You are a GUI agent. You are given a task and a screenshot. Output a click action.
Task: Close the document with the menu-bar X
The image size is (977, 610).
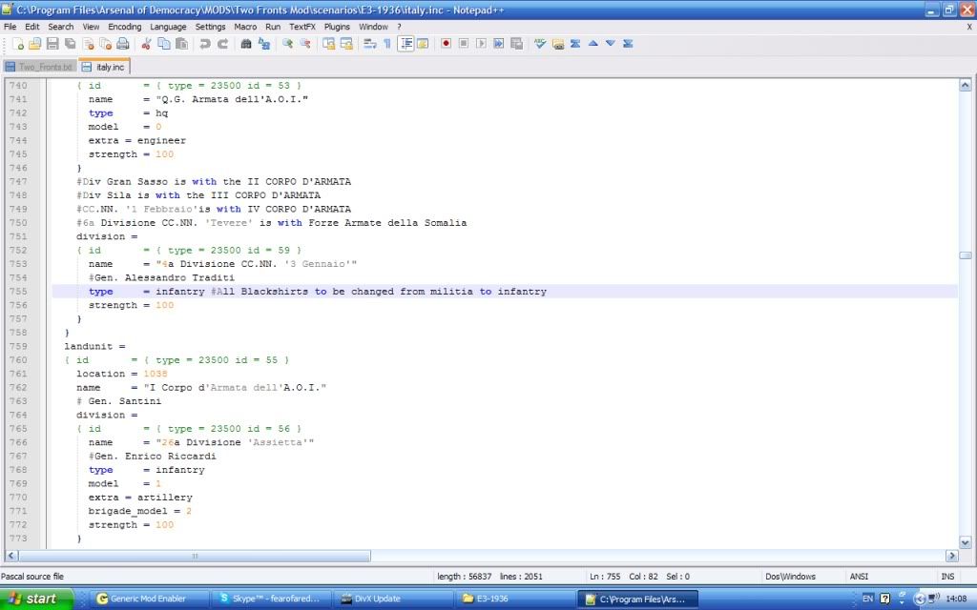coord(969,27)
